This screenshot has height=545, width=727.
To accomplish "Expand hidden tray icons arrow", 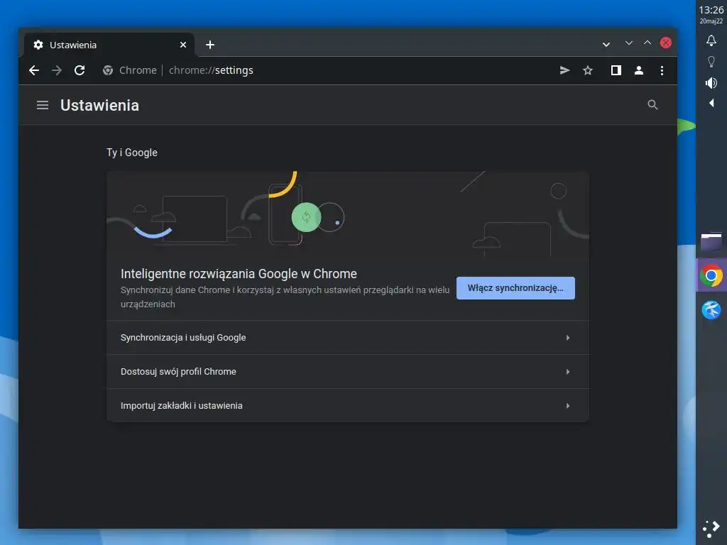I will (x=711, y=103).
